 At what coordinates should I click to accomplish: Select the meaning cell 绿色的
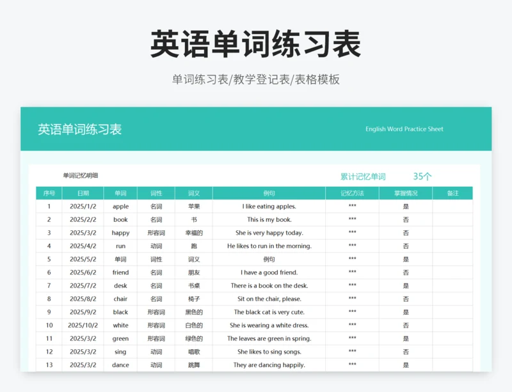tap(194, 338)
